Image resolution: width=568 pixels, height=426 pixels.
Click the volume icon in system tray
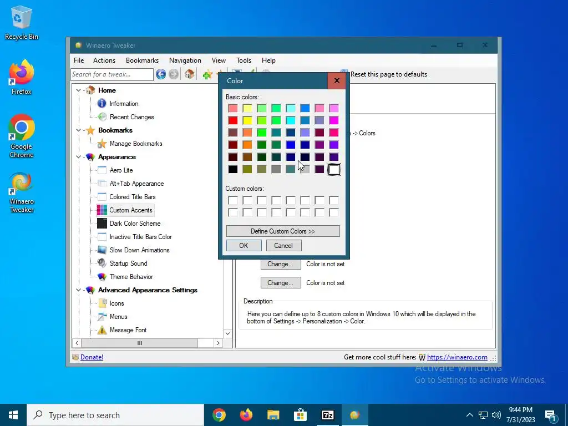[x=496, y=415]
